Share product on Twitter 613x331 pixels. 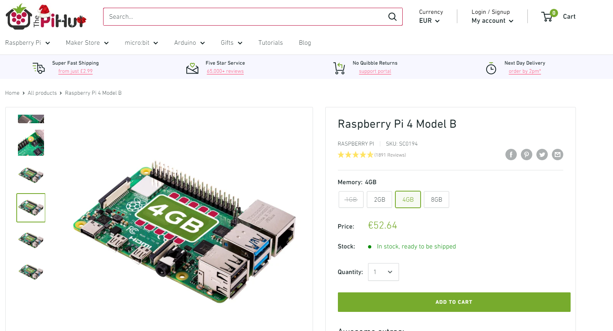pyautogui.click(x=542, y=155)
